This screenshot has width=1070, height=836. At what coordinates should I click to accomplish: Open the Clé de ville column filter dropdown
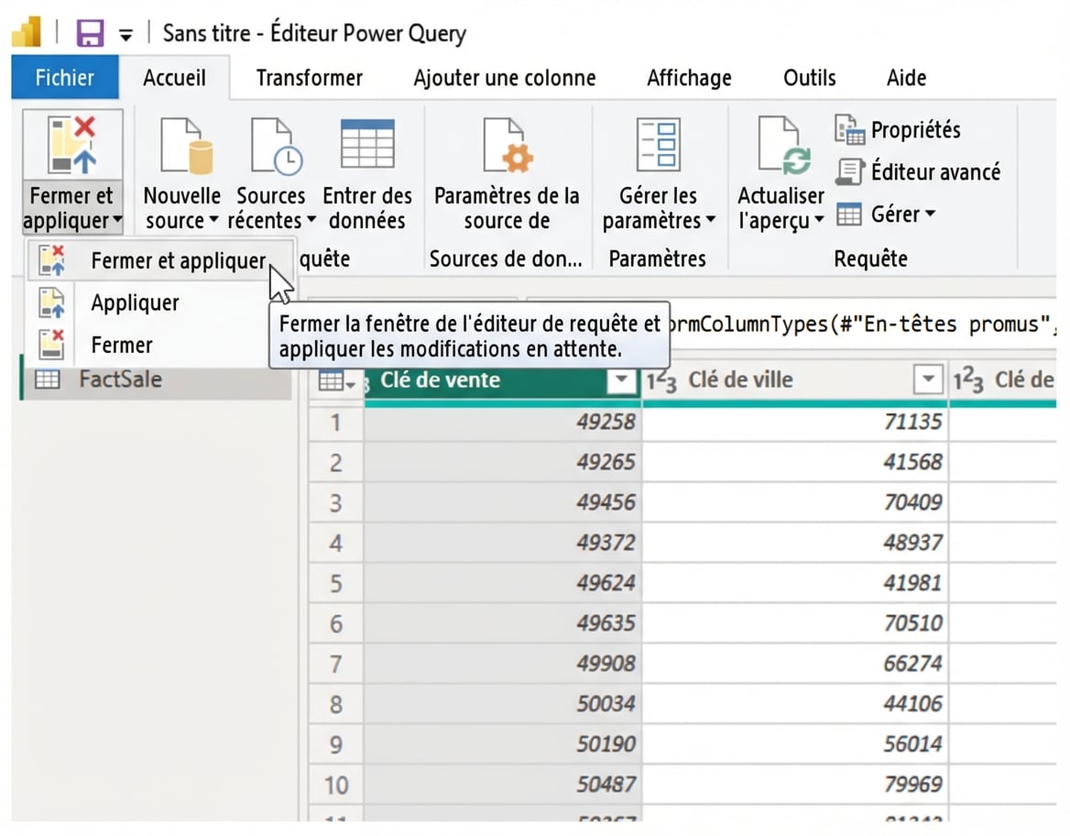click(x=929, y=380)
